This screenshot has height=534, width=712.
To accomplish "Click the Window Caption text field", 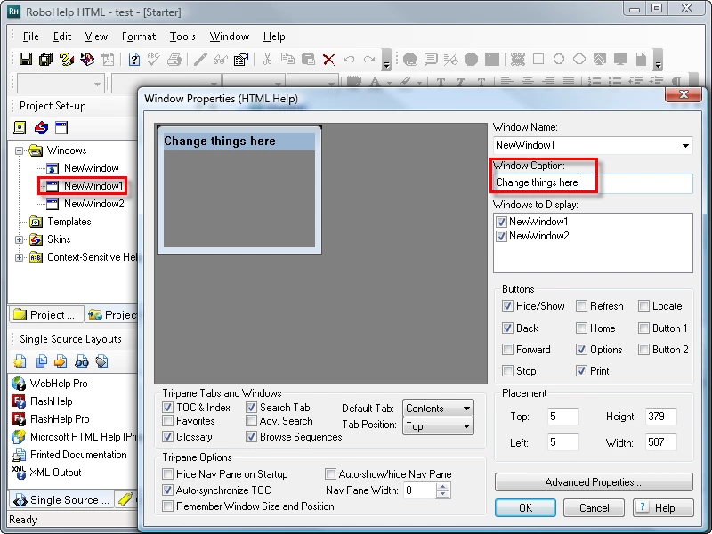I will point(593,183).
